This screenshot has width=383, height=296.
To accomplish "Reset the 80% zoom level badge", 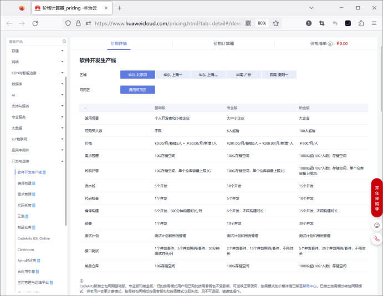I will tap(262, 23).
